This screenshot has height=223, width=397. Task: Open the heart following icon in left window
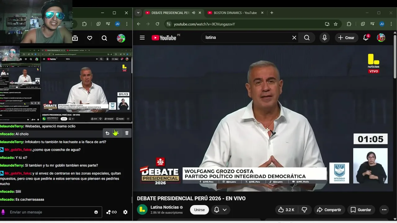(90, 38)
